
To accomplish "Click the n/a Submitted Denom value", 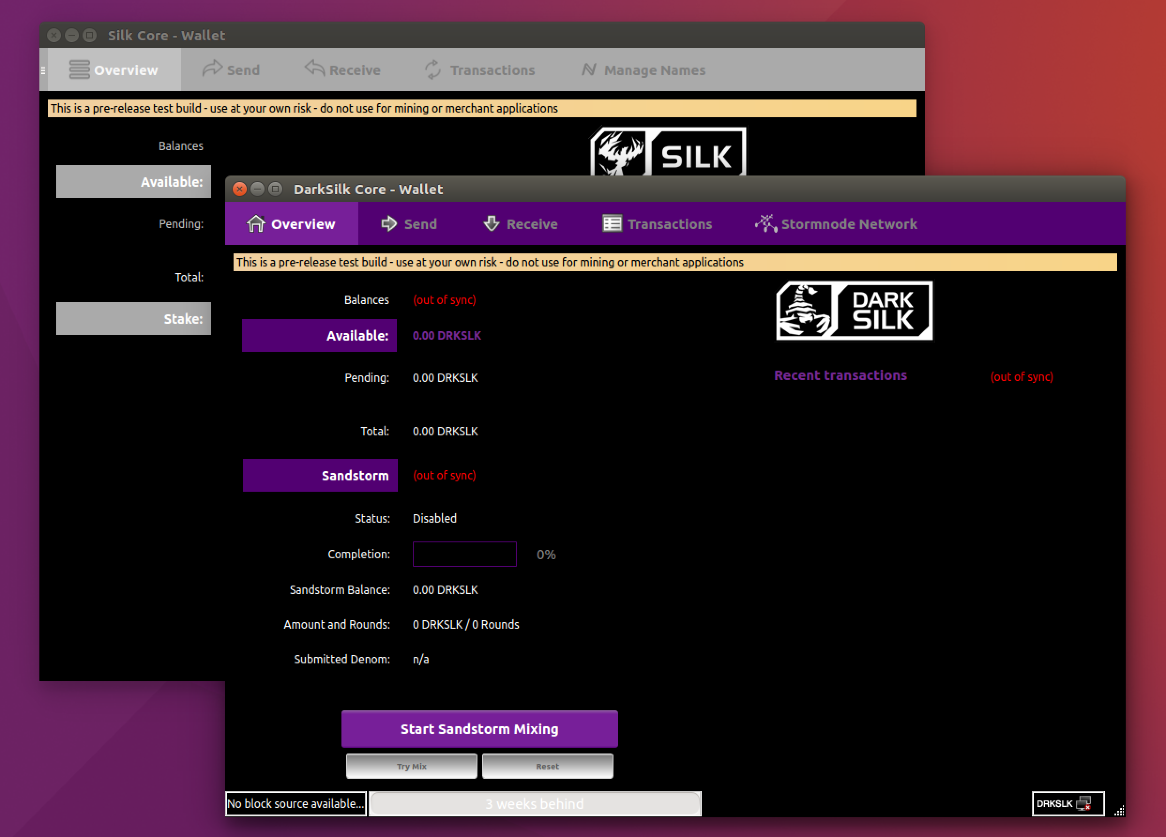I will pyautogui.click(x=421, y=659).
